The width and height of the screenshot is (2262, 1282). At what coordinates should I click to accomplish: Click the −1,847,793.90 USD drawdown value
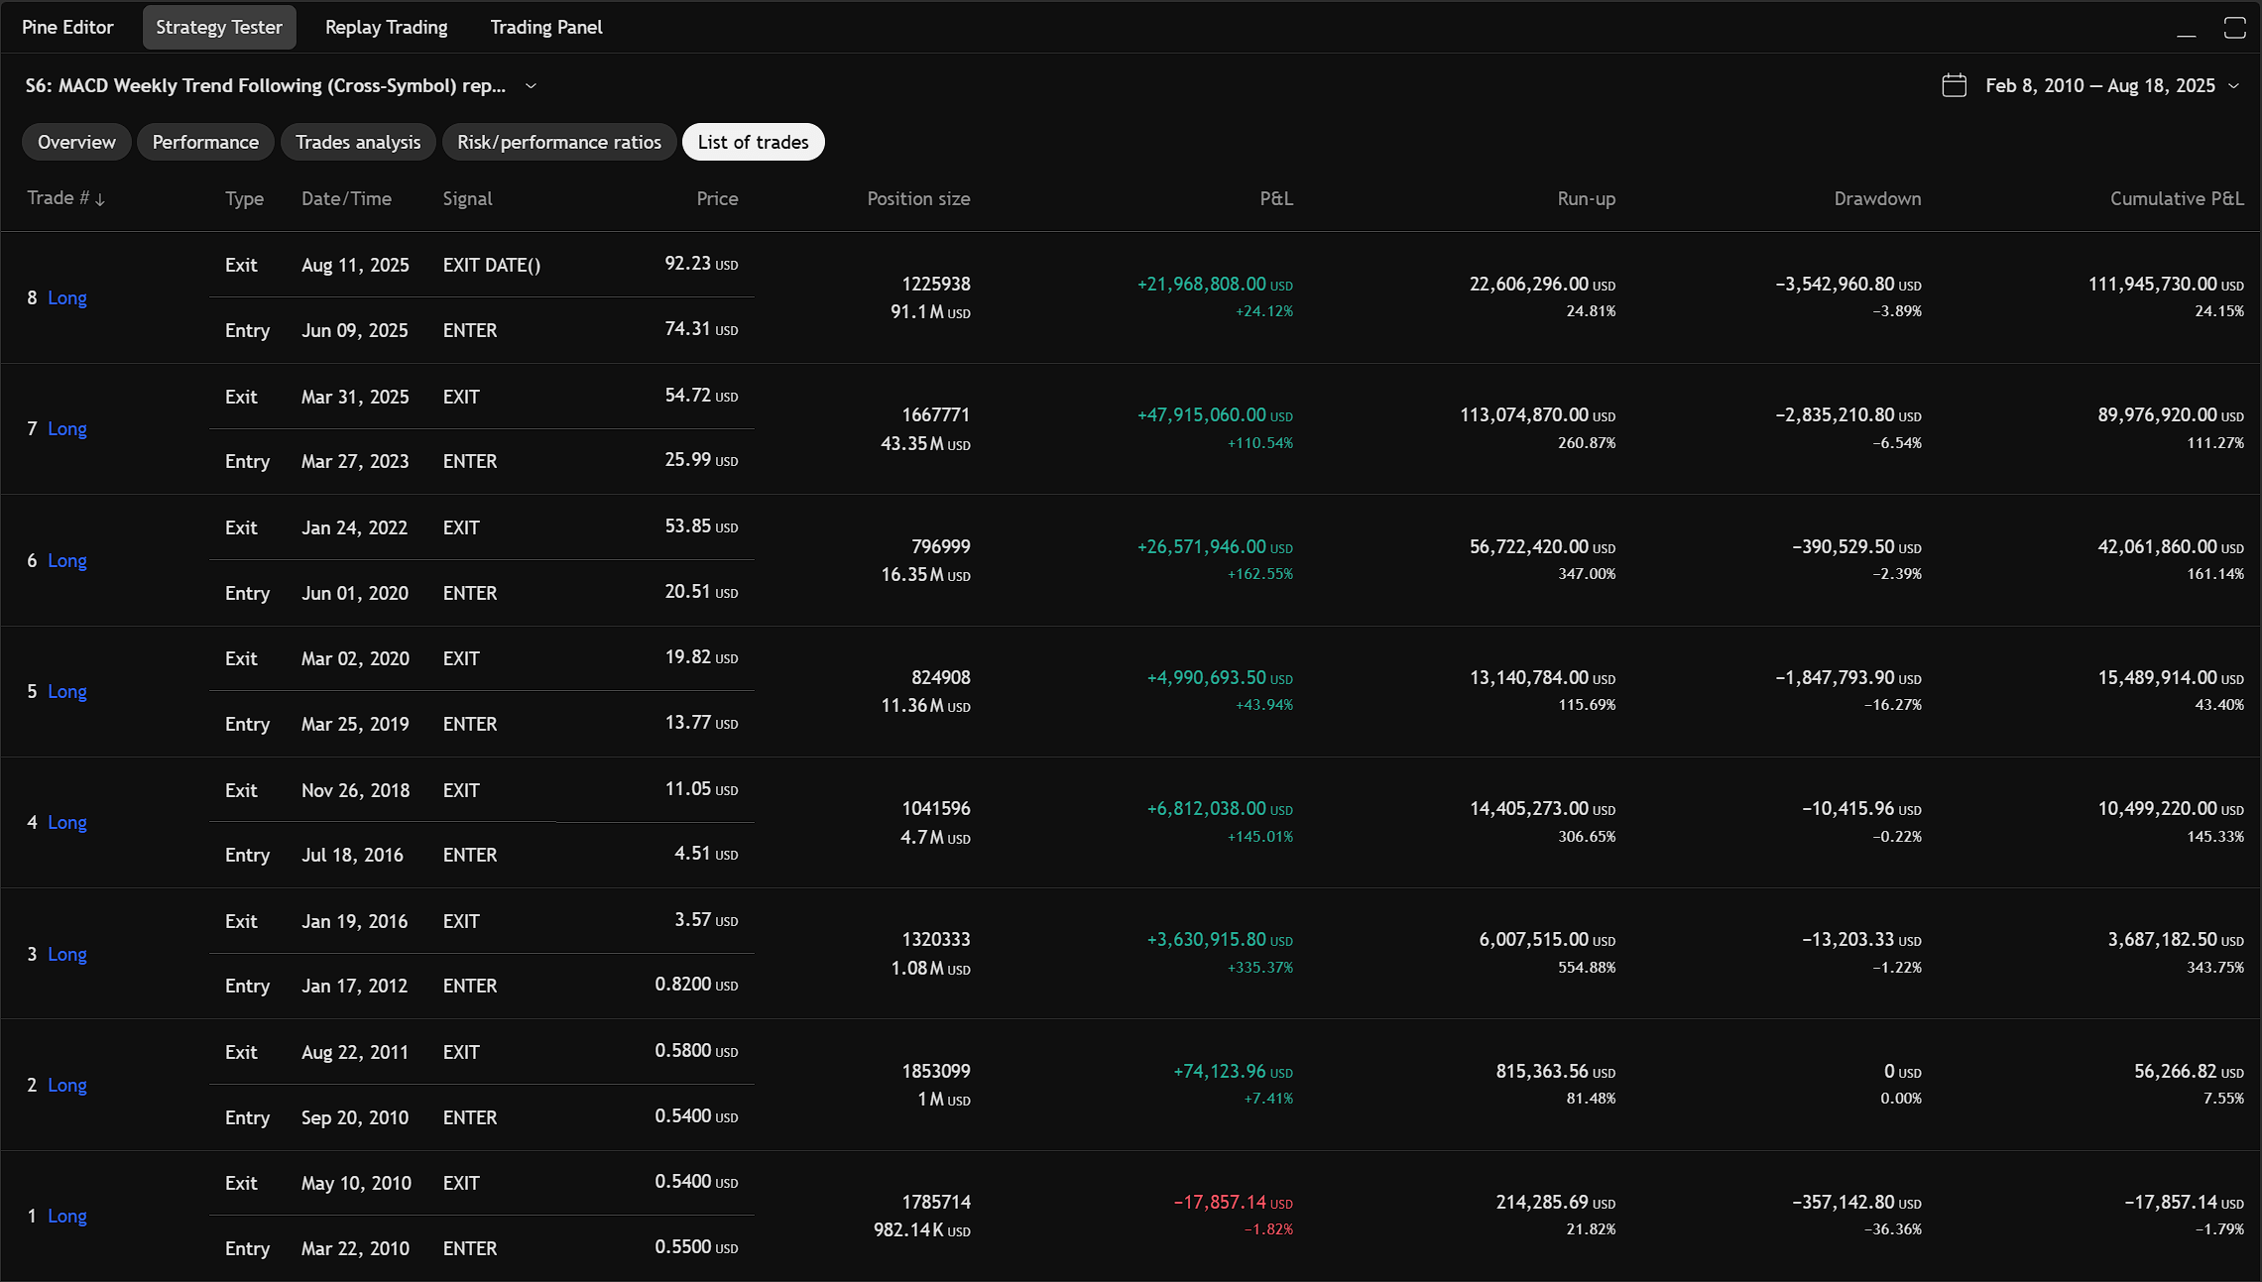(1848, 677)
